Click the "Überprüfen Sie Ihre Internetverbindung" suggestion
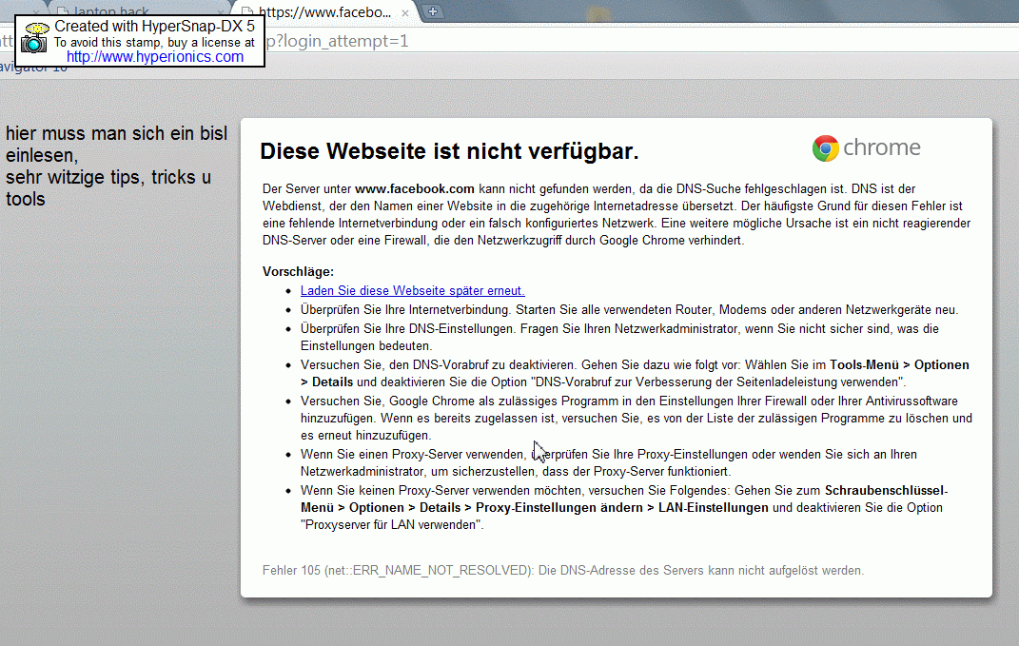The height and width of the screenshot is (646, 1019). [629, 309]
